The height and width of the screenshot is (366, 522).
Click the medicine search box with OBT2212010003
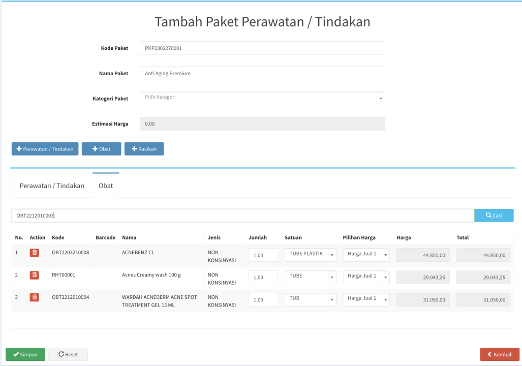[243, 216]
